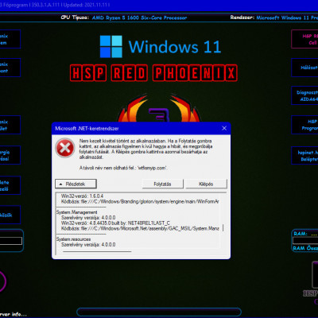Open the HSP Program button
Image resolution: width=318 pixels, height=318 pixels.
pos(304,125)
